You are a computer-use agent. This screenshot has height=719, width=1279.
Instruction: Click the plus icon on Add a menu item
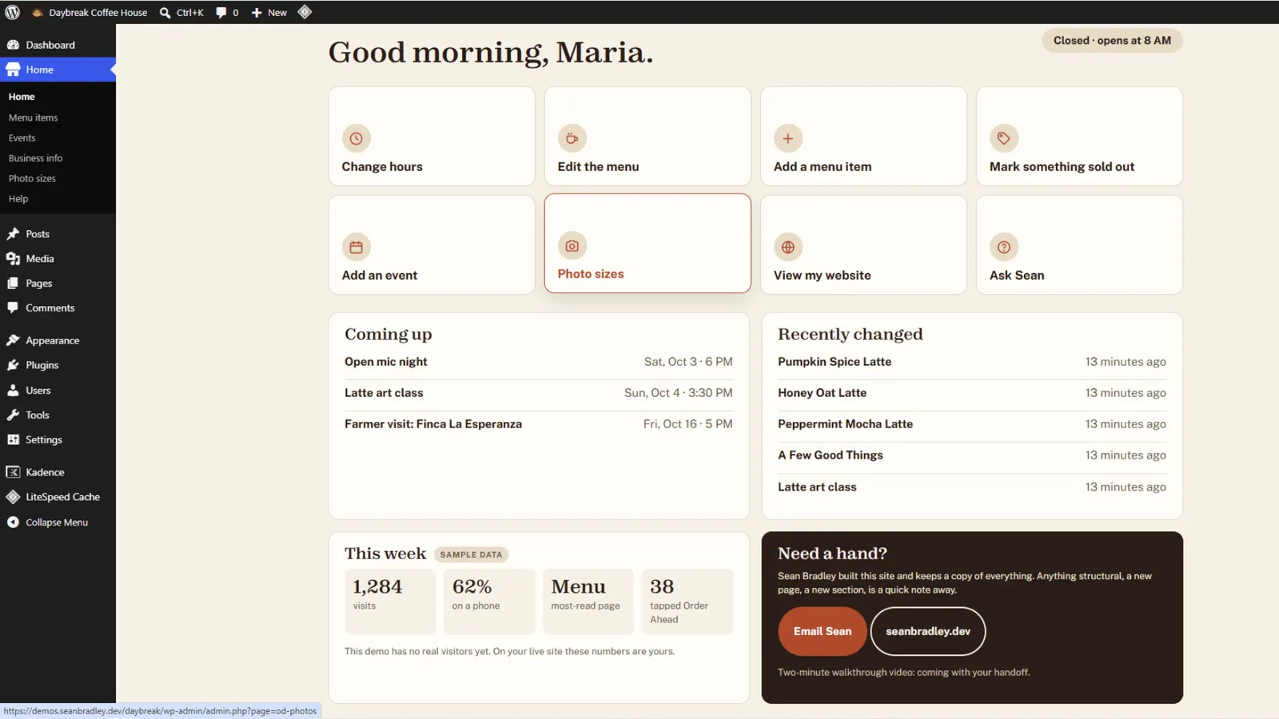coord(788,138)
